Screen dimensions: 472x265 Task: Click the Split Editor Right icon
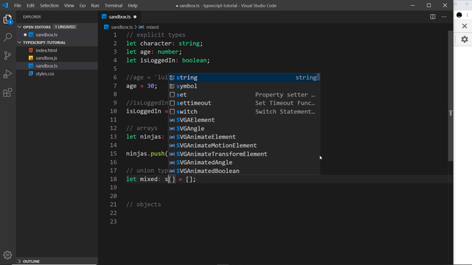(x=433, y=17)
